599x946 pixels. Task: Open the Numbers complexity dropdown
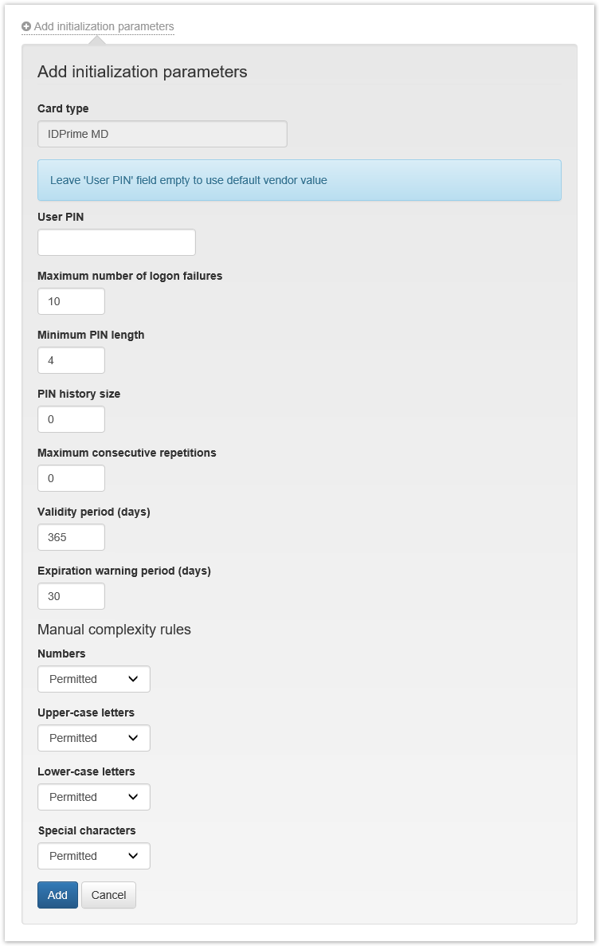tap(93, 679)
